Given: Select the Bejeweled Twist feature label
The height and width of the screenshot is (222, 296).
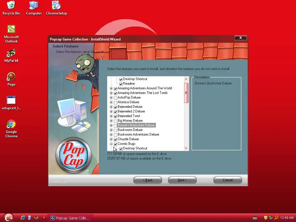Looking at the screenshot, I should [x=129, y=116].
